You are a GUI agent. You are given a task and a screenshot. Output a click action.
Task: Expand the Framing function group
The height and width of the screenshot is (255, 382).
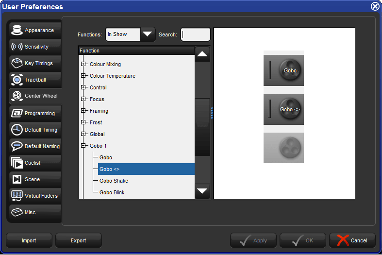pos(83,110)
